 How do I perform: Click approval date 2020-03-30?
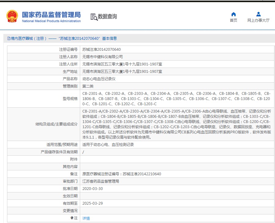click(93, 189)
